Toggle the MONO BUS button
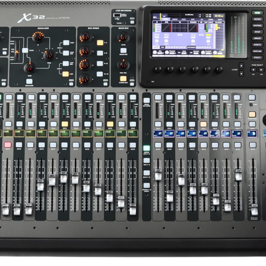 [124, 51]
